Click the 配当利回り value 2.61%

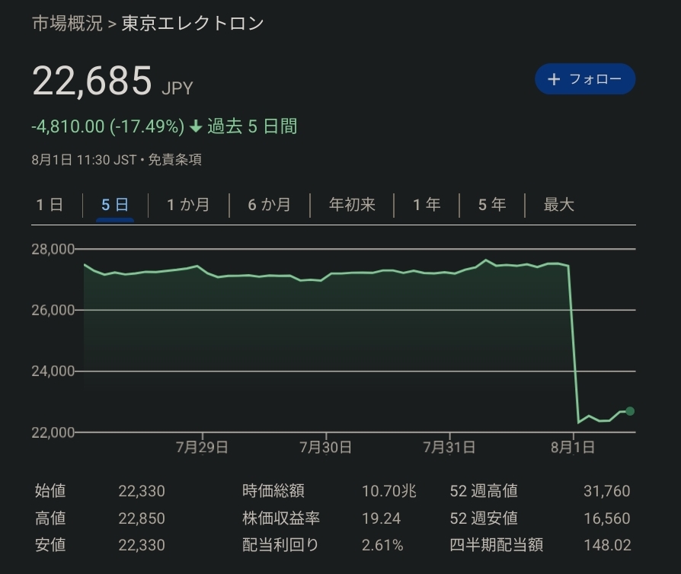(382, 545)
